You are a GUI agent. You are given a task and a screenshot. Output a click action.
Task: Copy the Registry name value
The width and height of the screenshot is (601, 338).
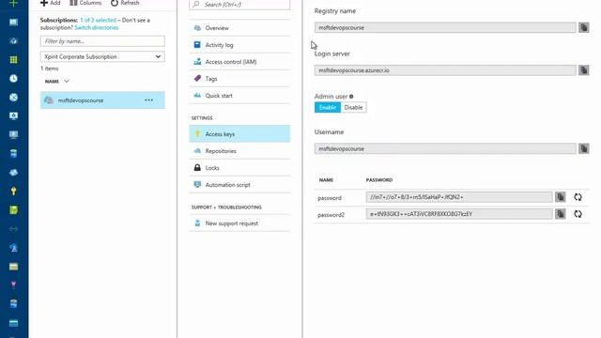[584, 27]
